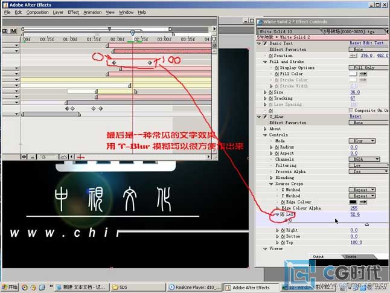This screenshot has width=390, height=293.
Task: Toggle the Edge Colour stopwatch
Action: click(x=283, y=202)
